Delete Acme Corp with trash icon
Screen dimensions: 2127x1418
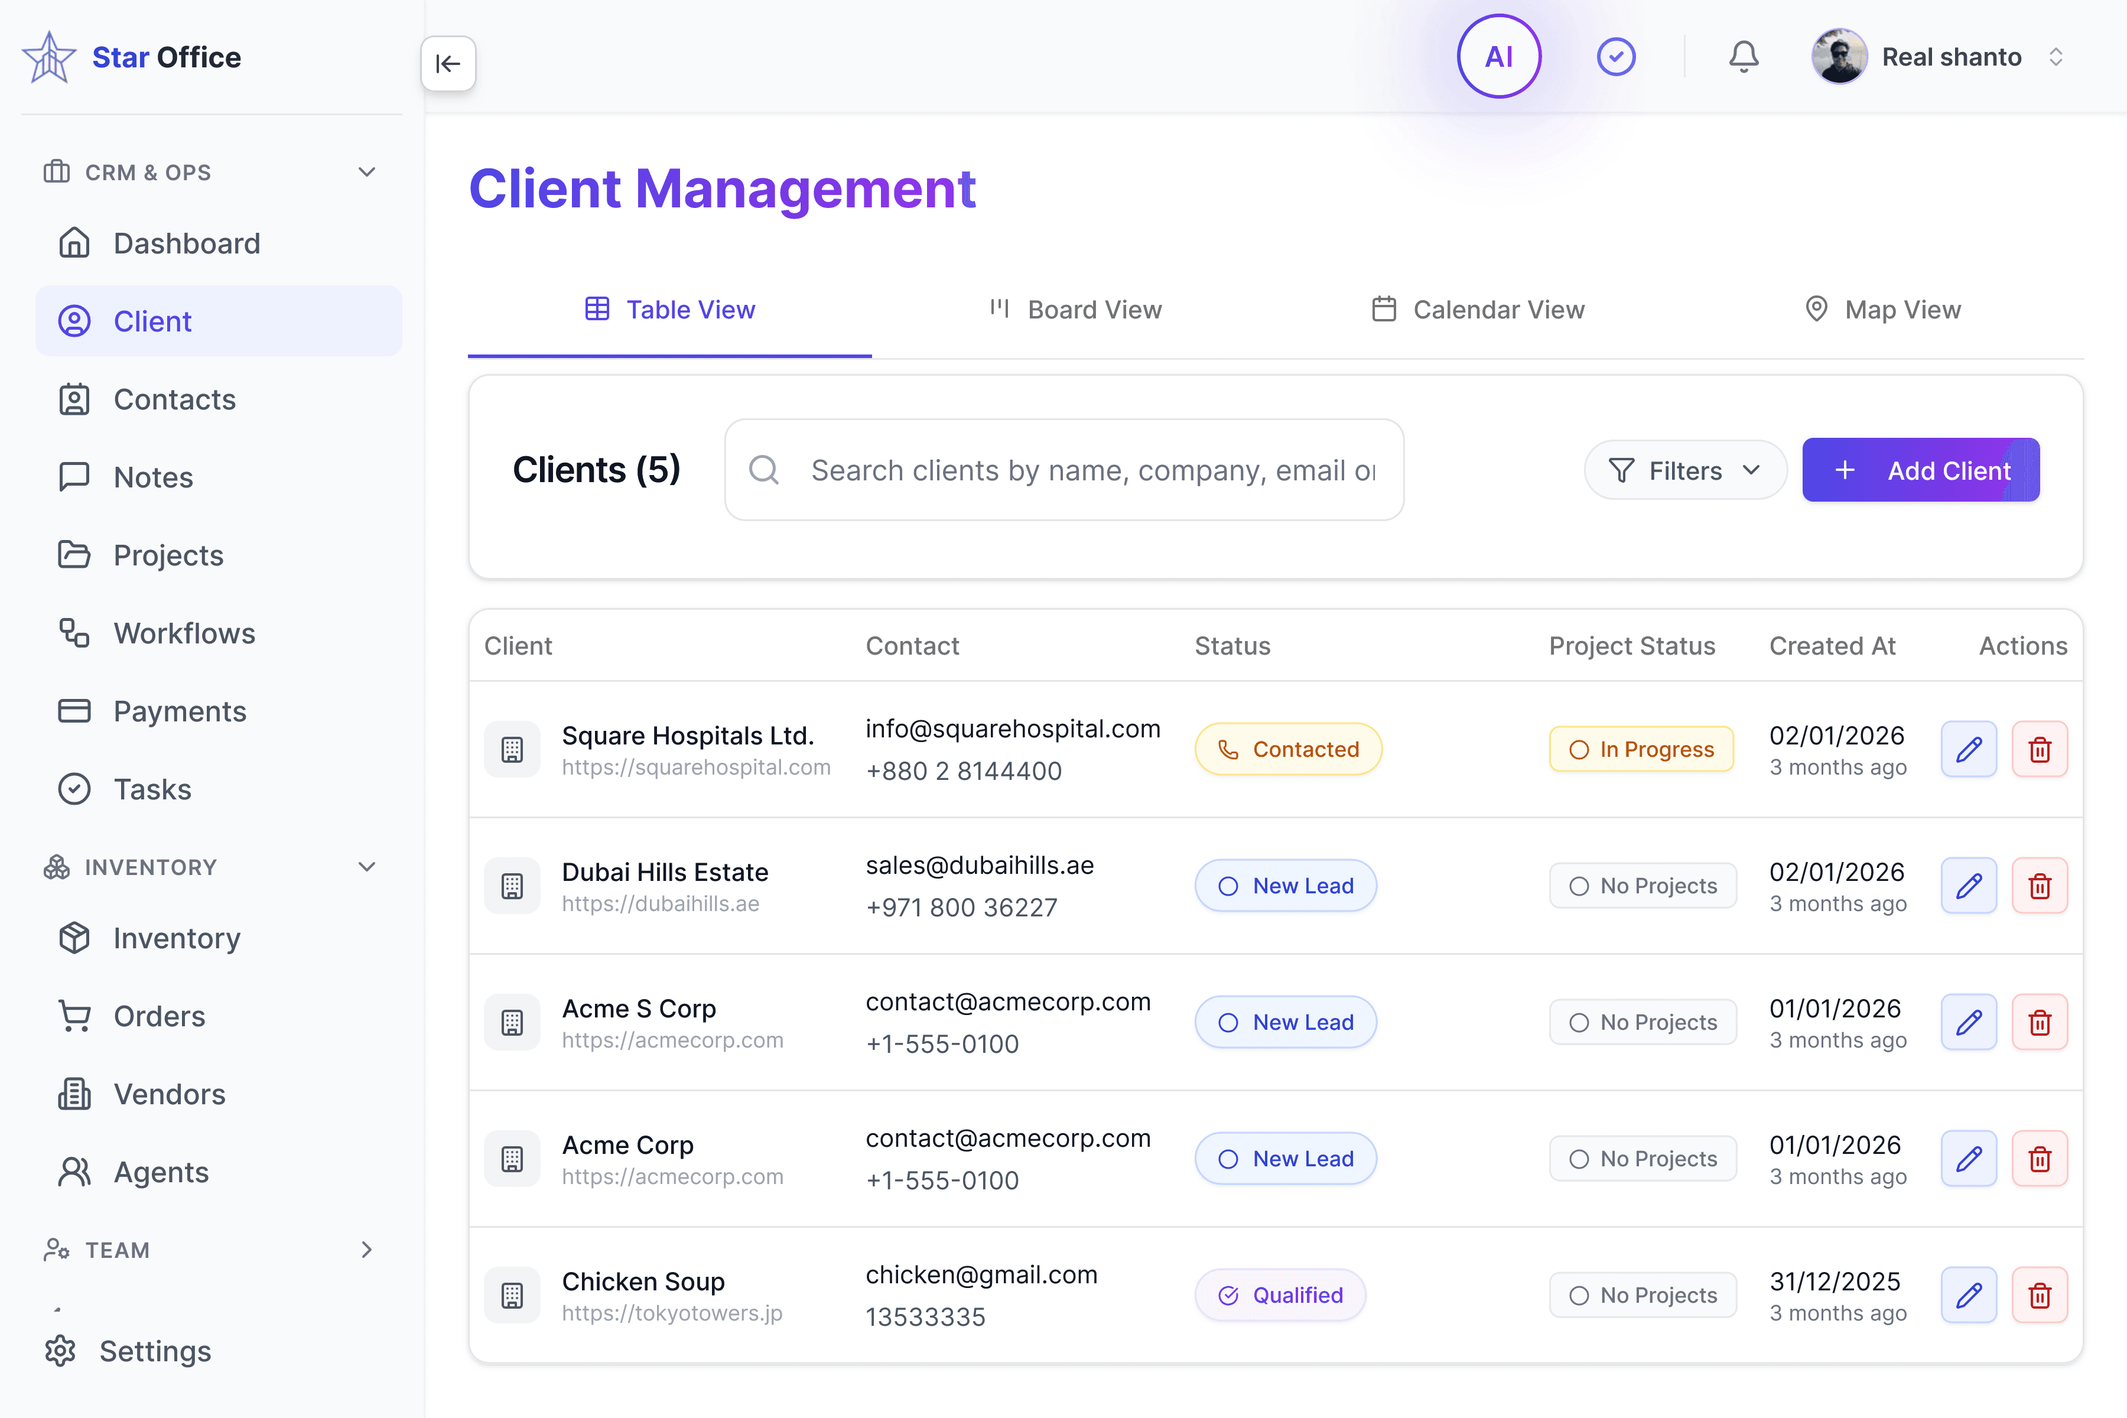pyautogui.click(x=2040, y=1159)
